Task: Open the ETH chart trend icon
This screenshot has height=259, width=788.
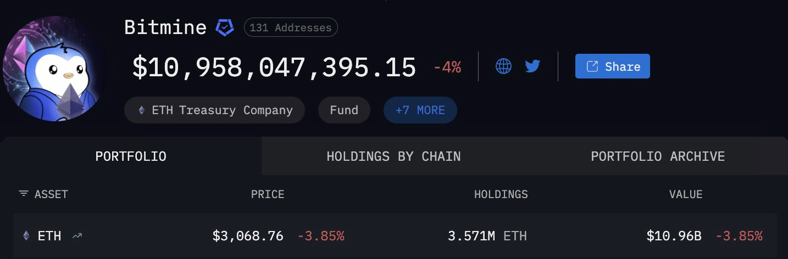Action: point(77,236)
